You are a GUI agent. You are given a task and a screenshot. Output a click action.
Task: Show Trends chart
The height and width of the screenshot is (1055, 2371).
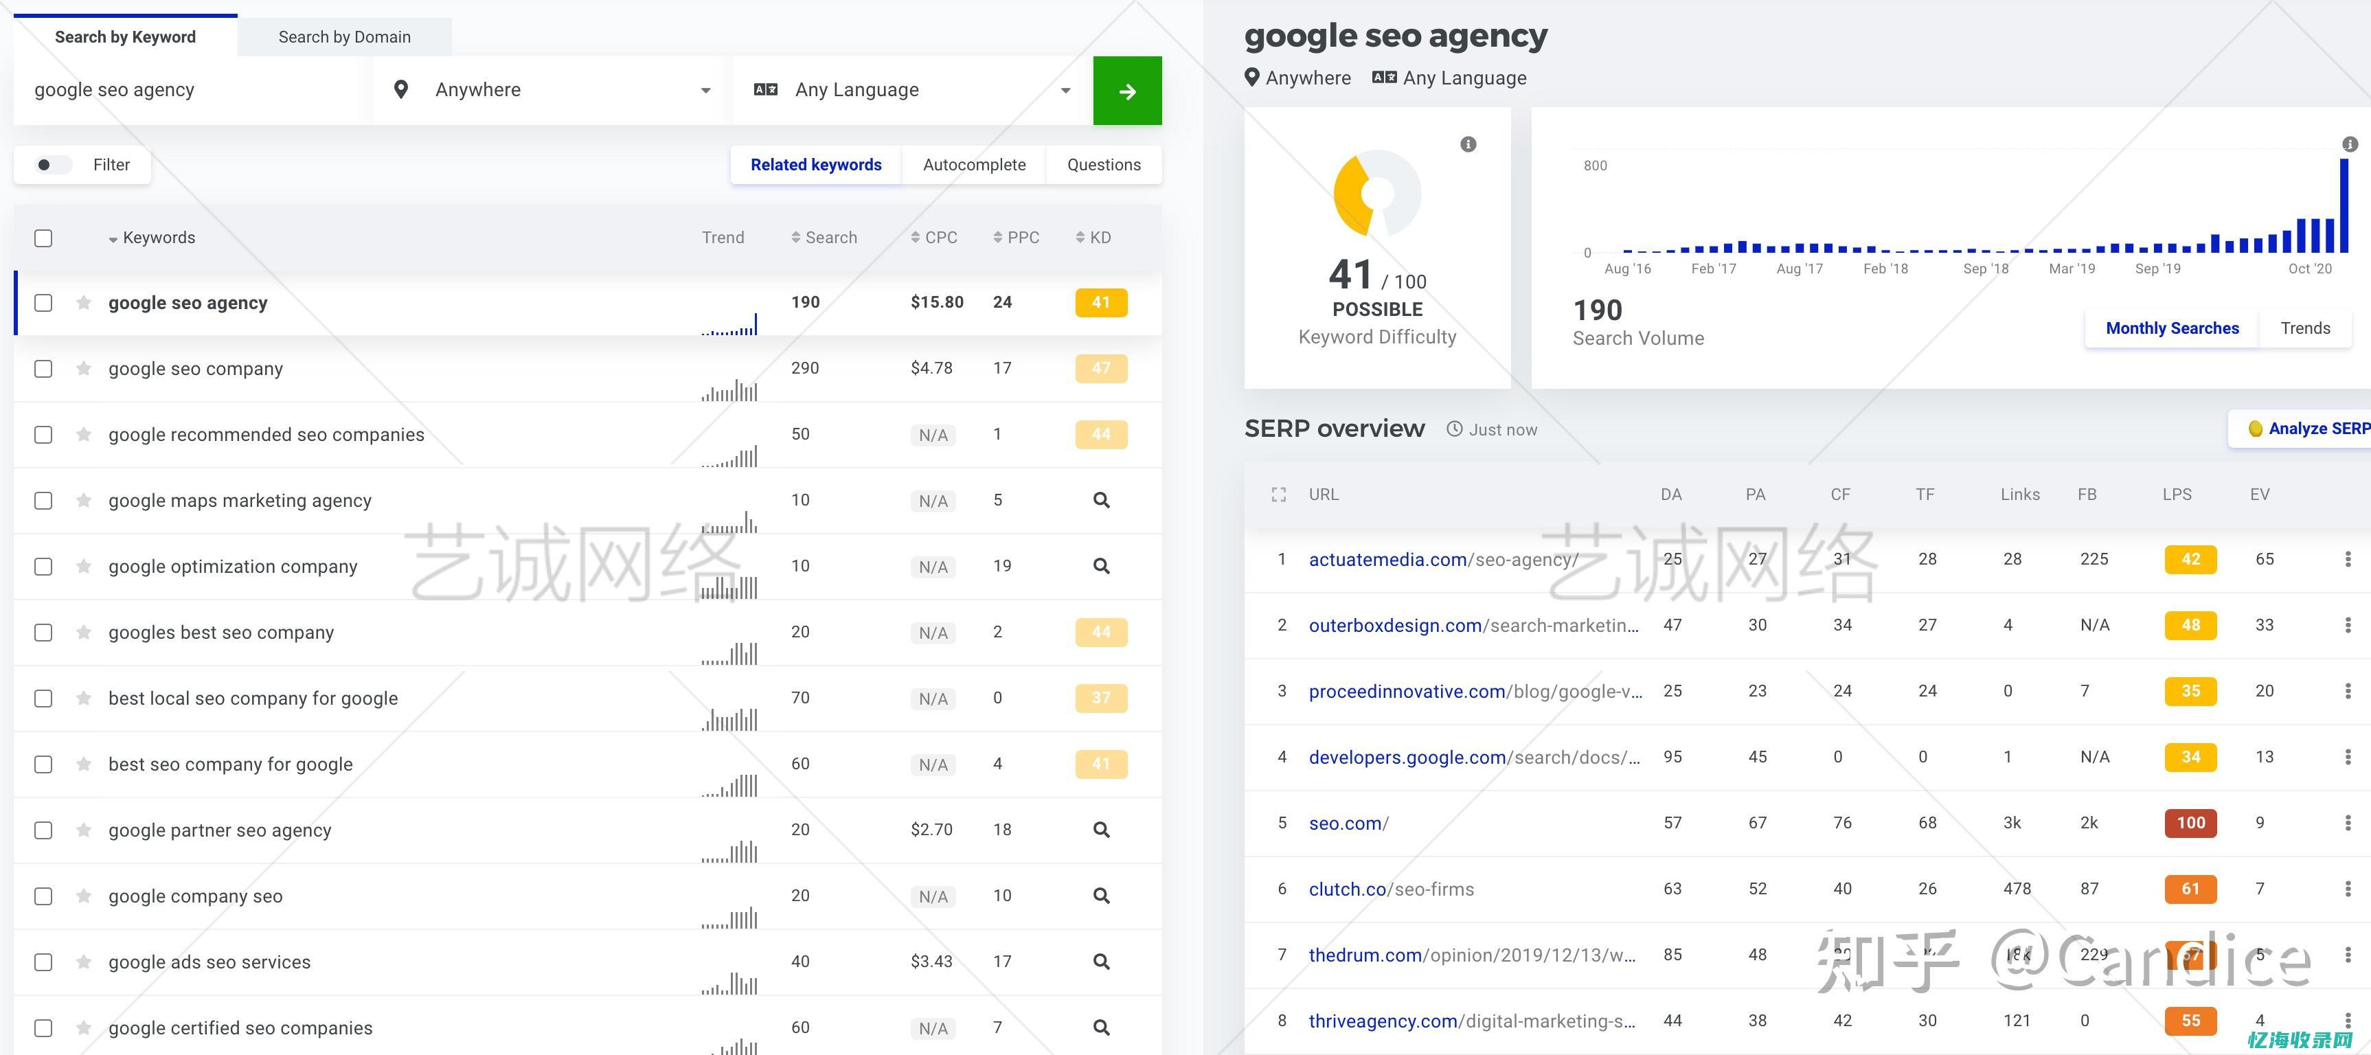click(2305, 328)
